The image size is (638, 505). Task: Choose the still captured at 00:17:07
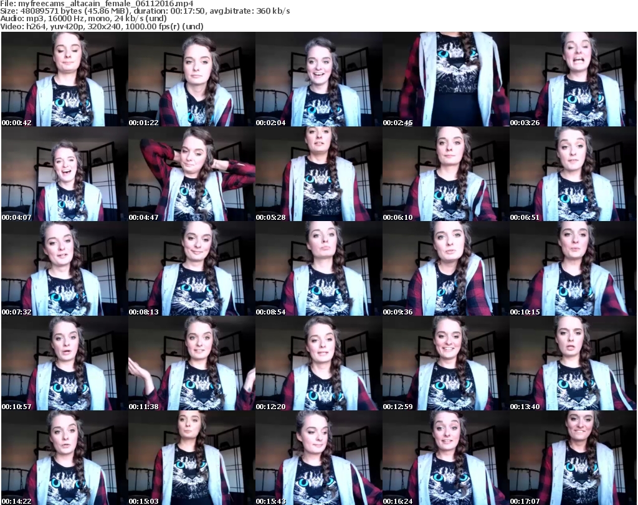click(x=573, y=458)
